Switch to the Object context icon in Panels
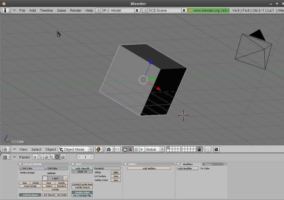 click(51, 157)
